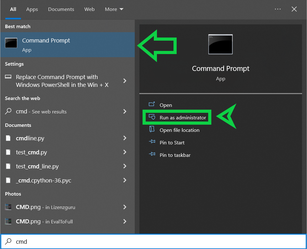Viewport: 307px width, 249px height.
Task: Expand chevron for test_cmd.py
Action: [x=125, y=152]
